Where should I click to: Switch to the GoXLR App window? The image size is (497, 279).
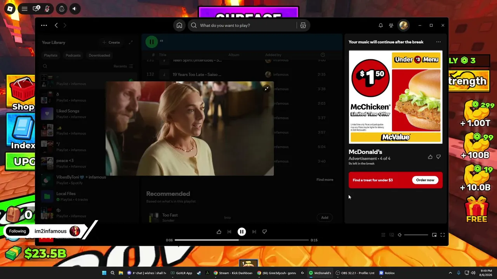182,273
